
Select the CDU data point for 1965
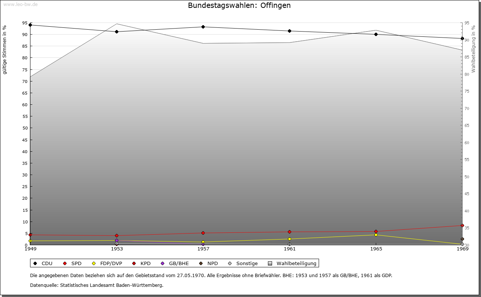pyautogui.click(x=376, y=35)
